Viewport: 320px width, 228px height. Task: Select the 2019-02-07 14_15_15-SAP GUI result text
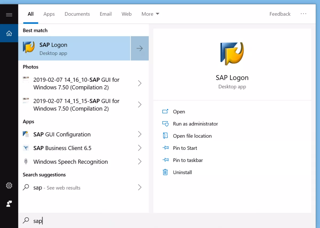[x=77, y=105]
